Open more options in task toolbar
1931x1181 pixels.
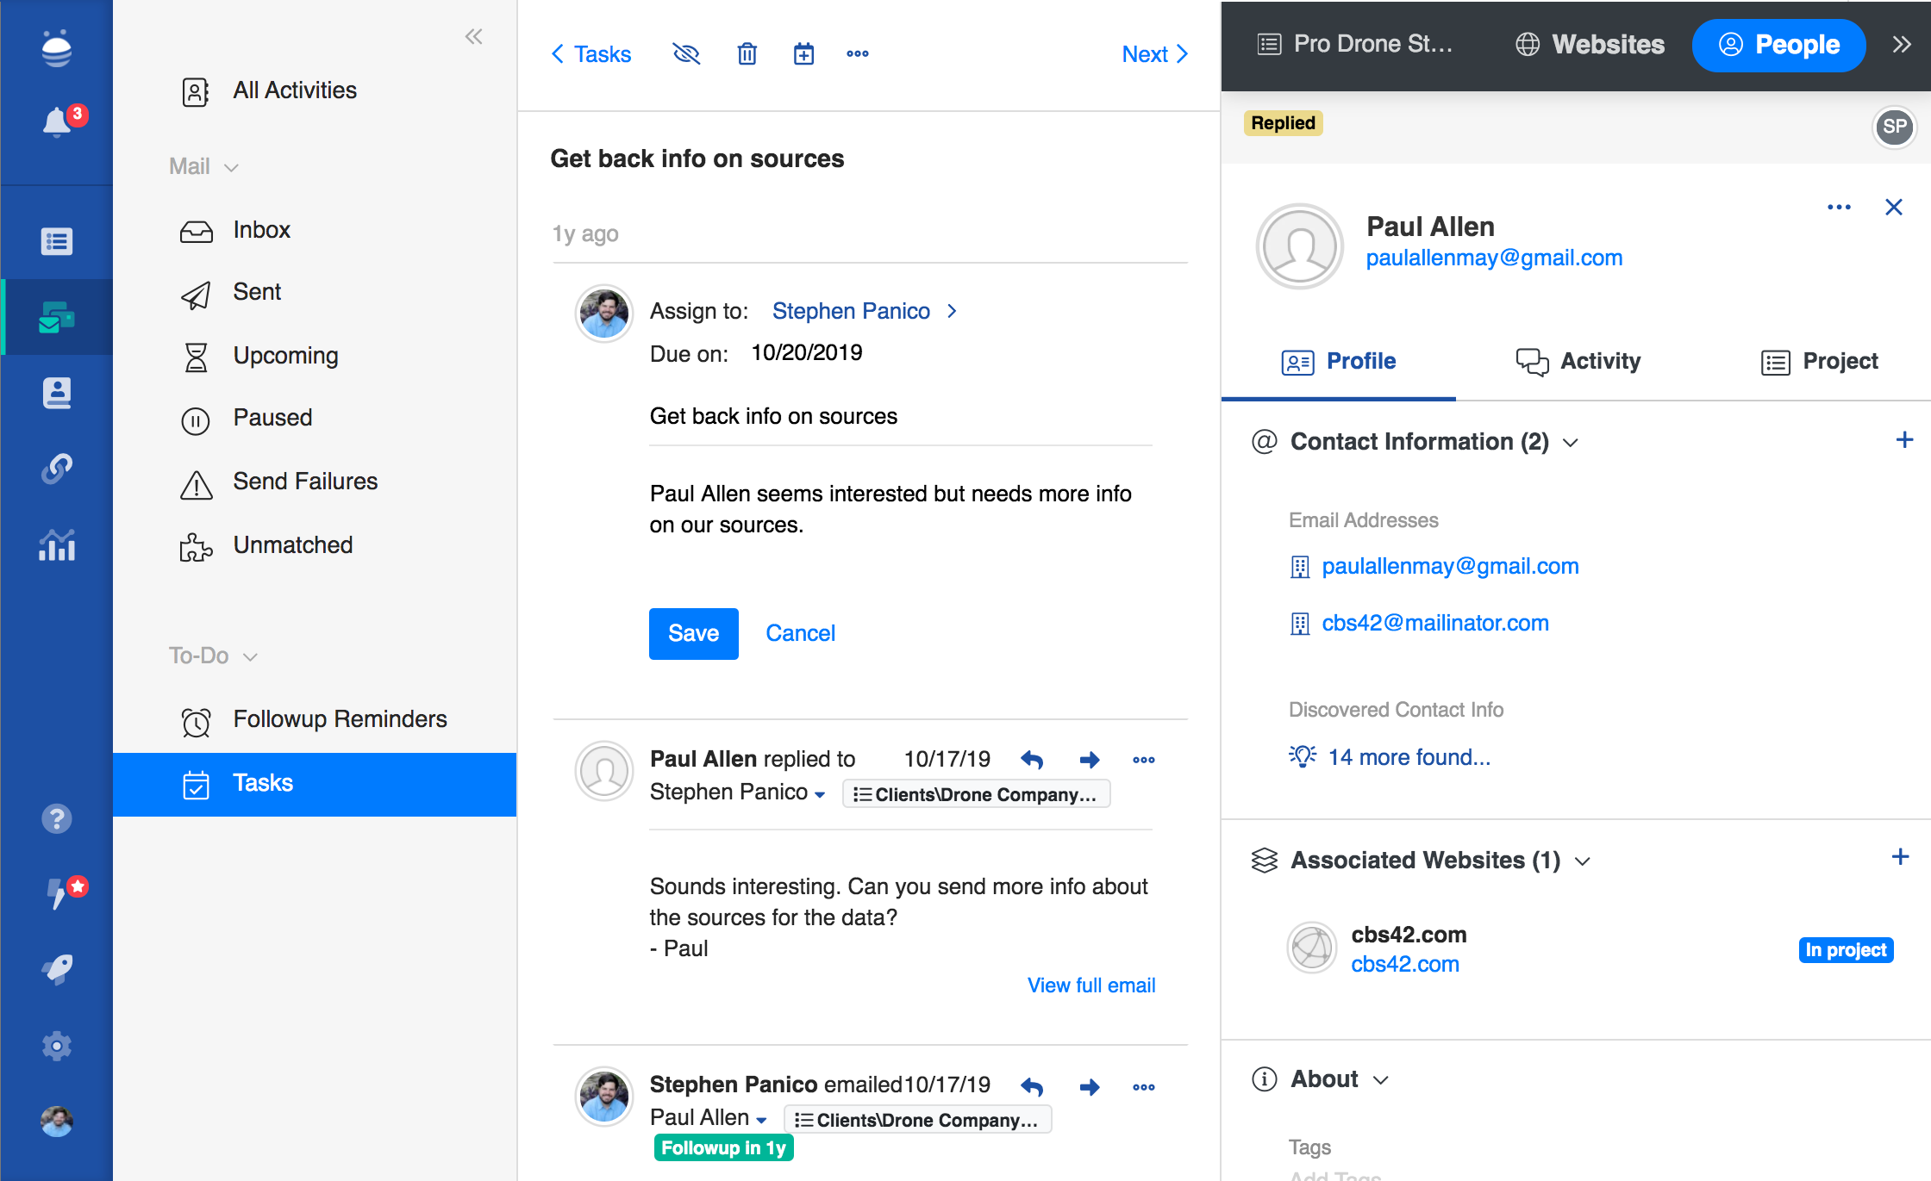(858, 53)
